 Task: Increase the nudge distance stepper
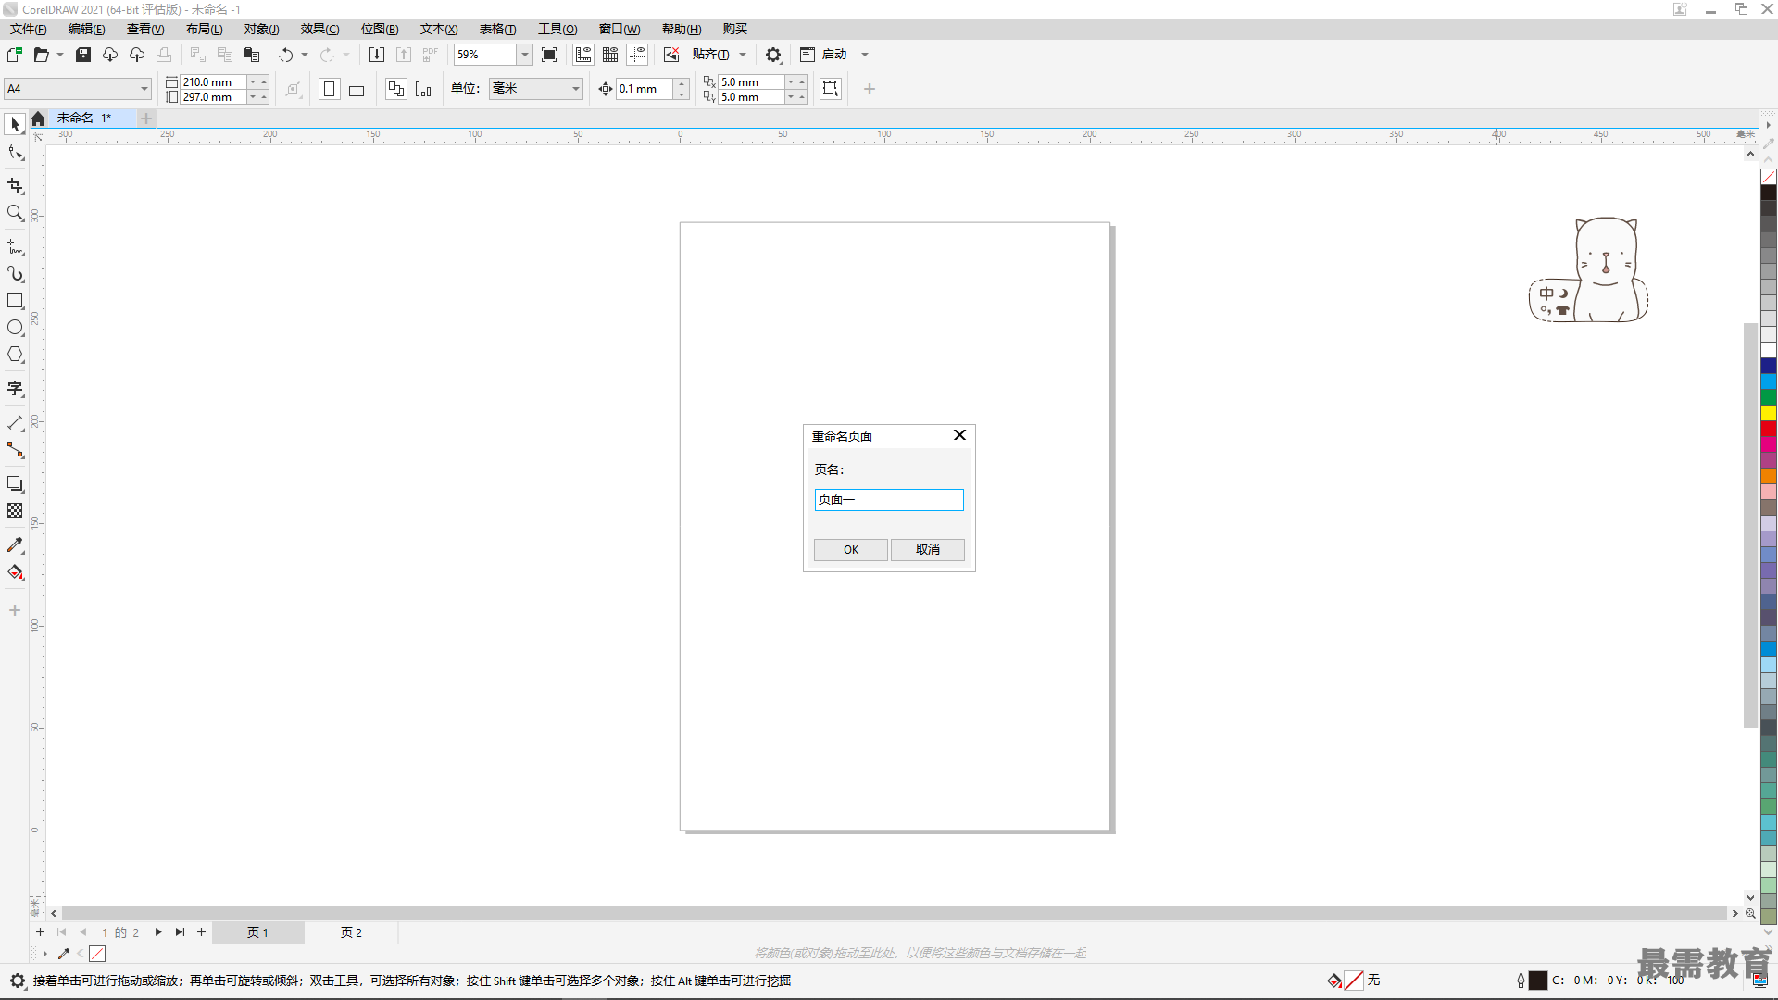682,83
